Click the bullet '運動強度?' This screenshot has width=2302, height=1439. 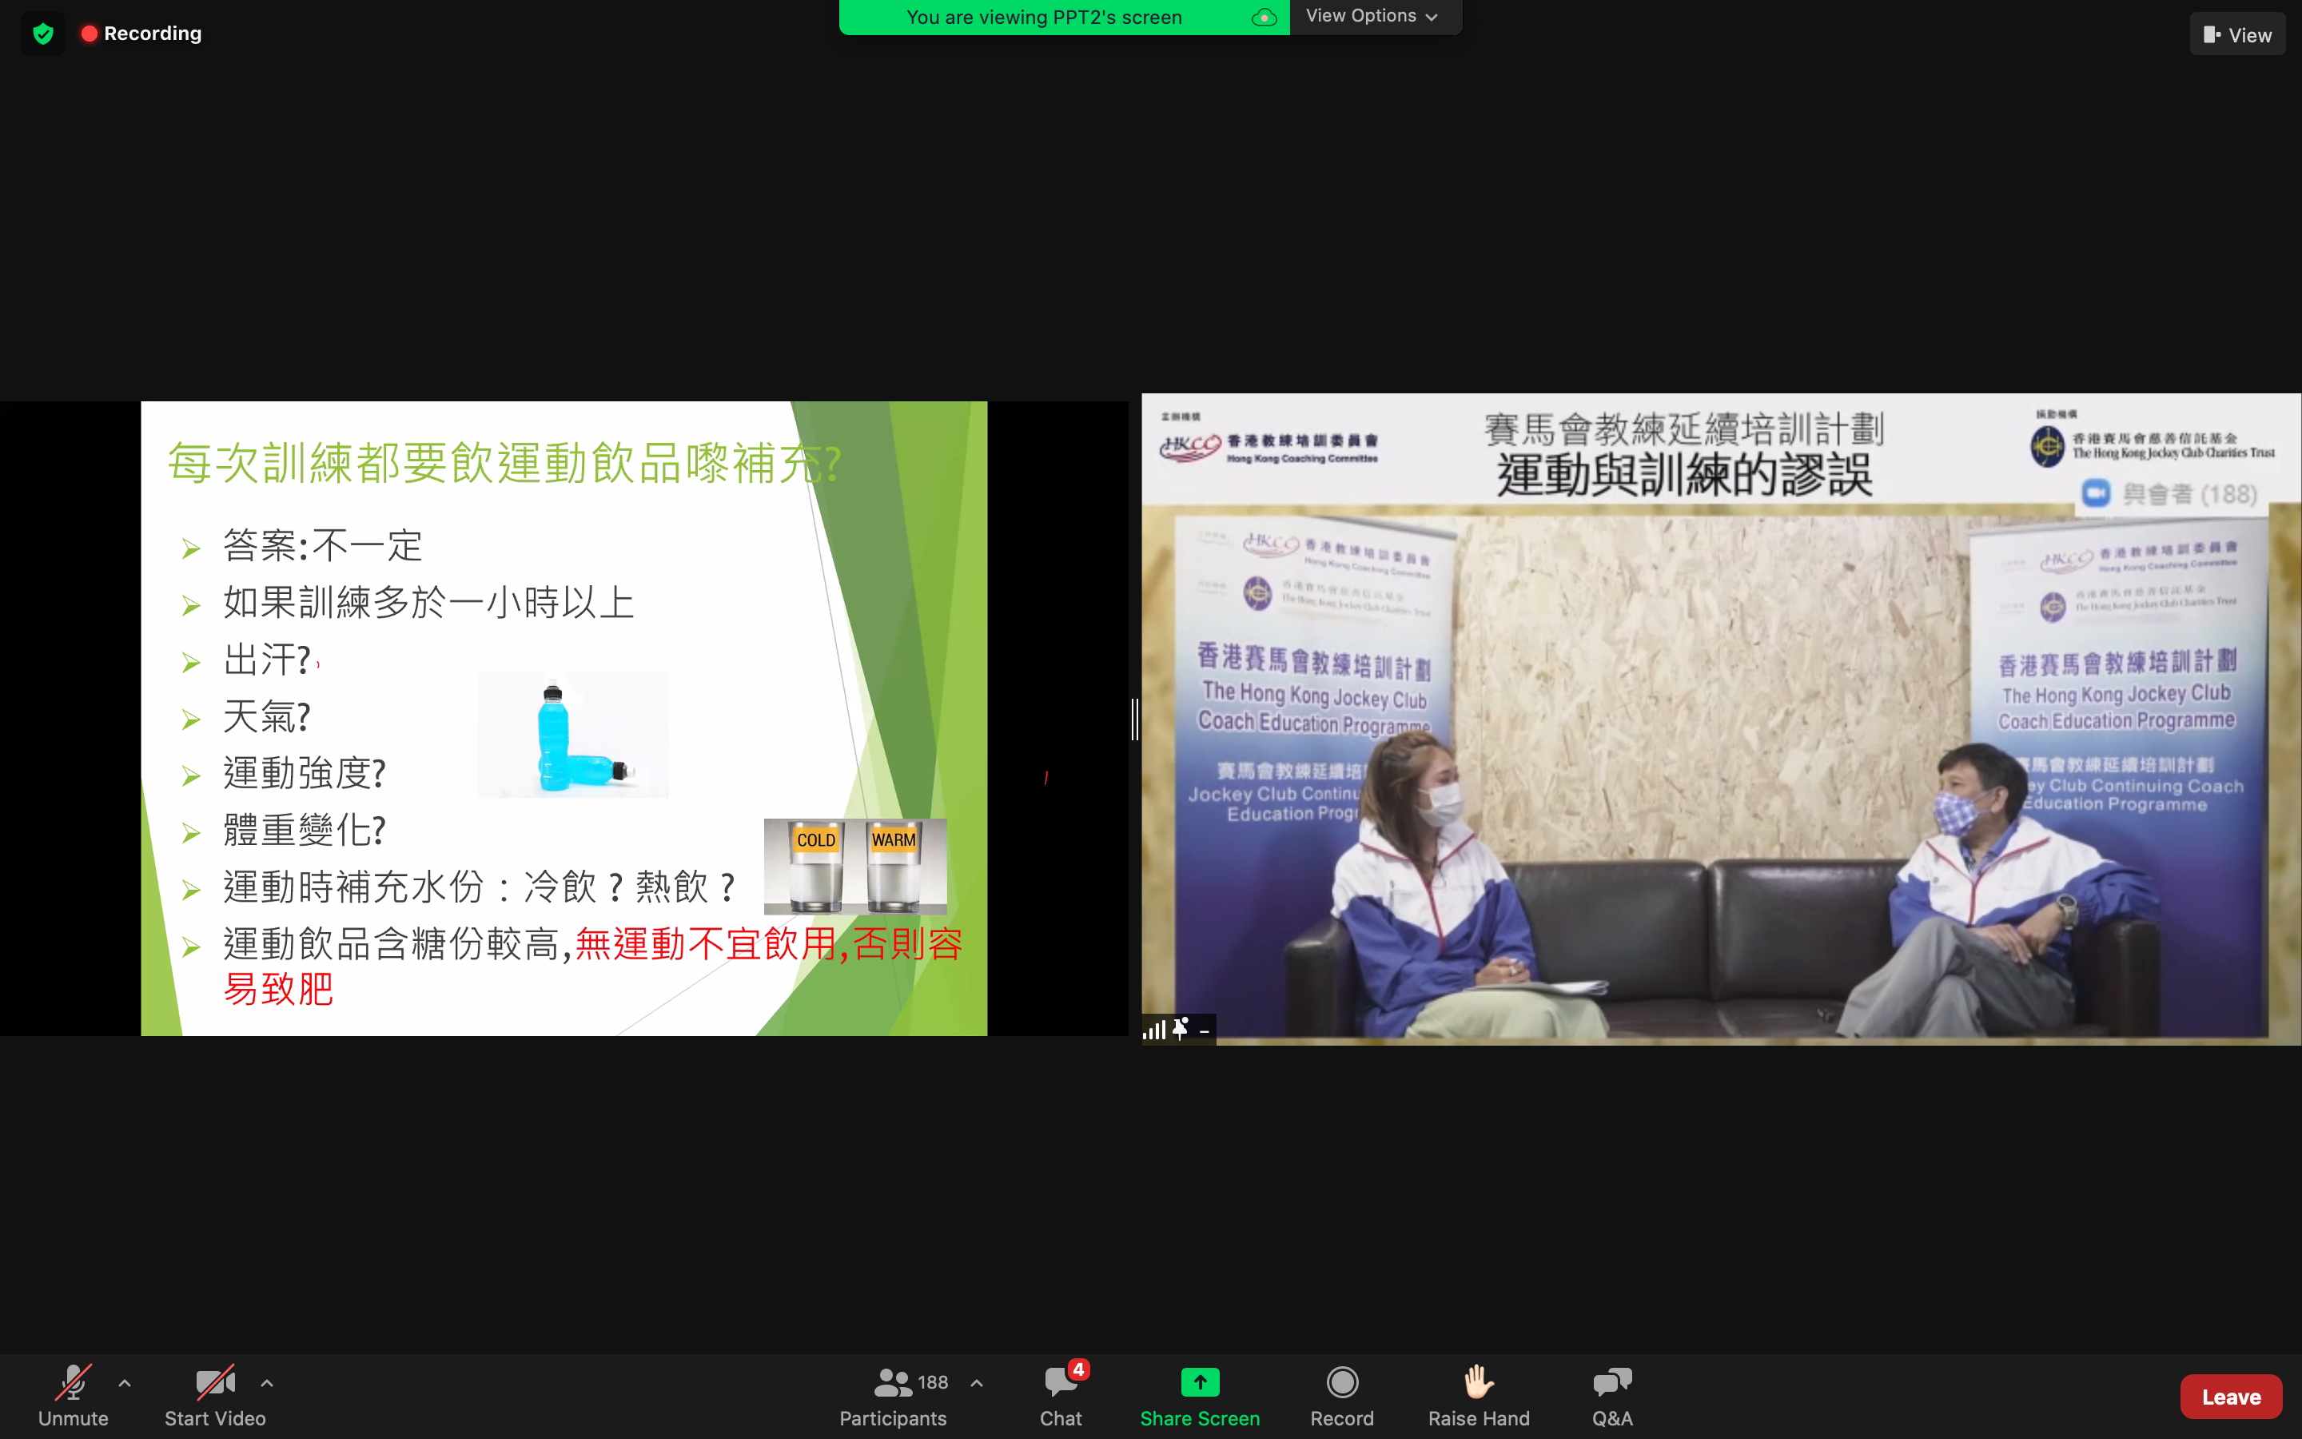click(x=305, y=773)
